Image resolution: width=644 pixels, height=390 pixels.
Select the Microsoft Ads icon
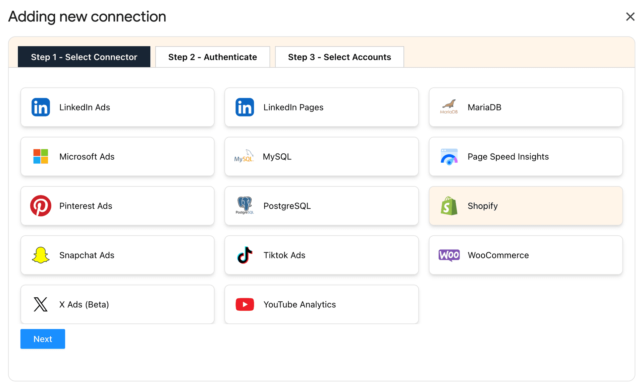(x=41, y=156)
